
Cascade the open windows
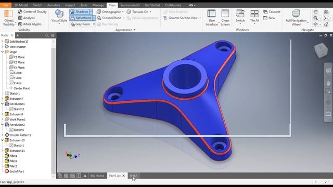pyautogui.click(x=272, y=11)
